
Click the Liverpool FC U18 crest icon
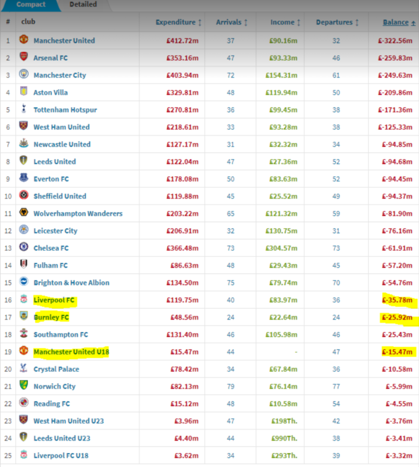coord(24,454)
